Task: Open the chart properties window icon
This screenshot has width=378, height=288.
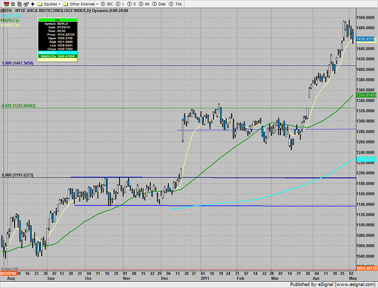Action: (26, 4)
